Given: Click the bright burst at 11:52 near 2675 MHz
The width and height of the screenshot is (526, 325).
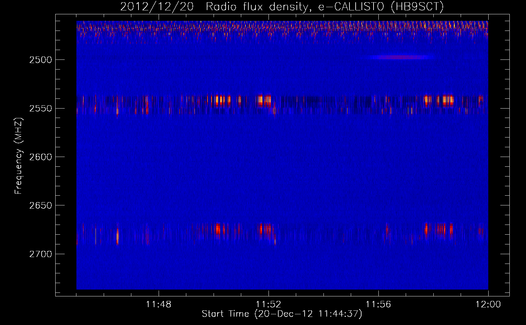Looking at the screenshot, I should point(265,229).
